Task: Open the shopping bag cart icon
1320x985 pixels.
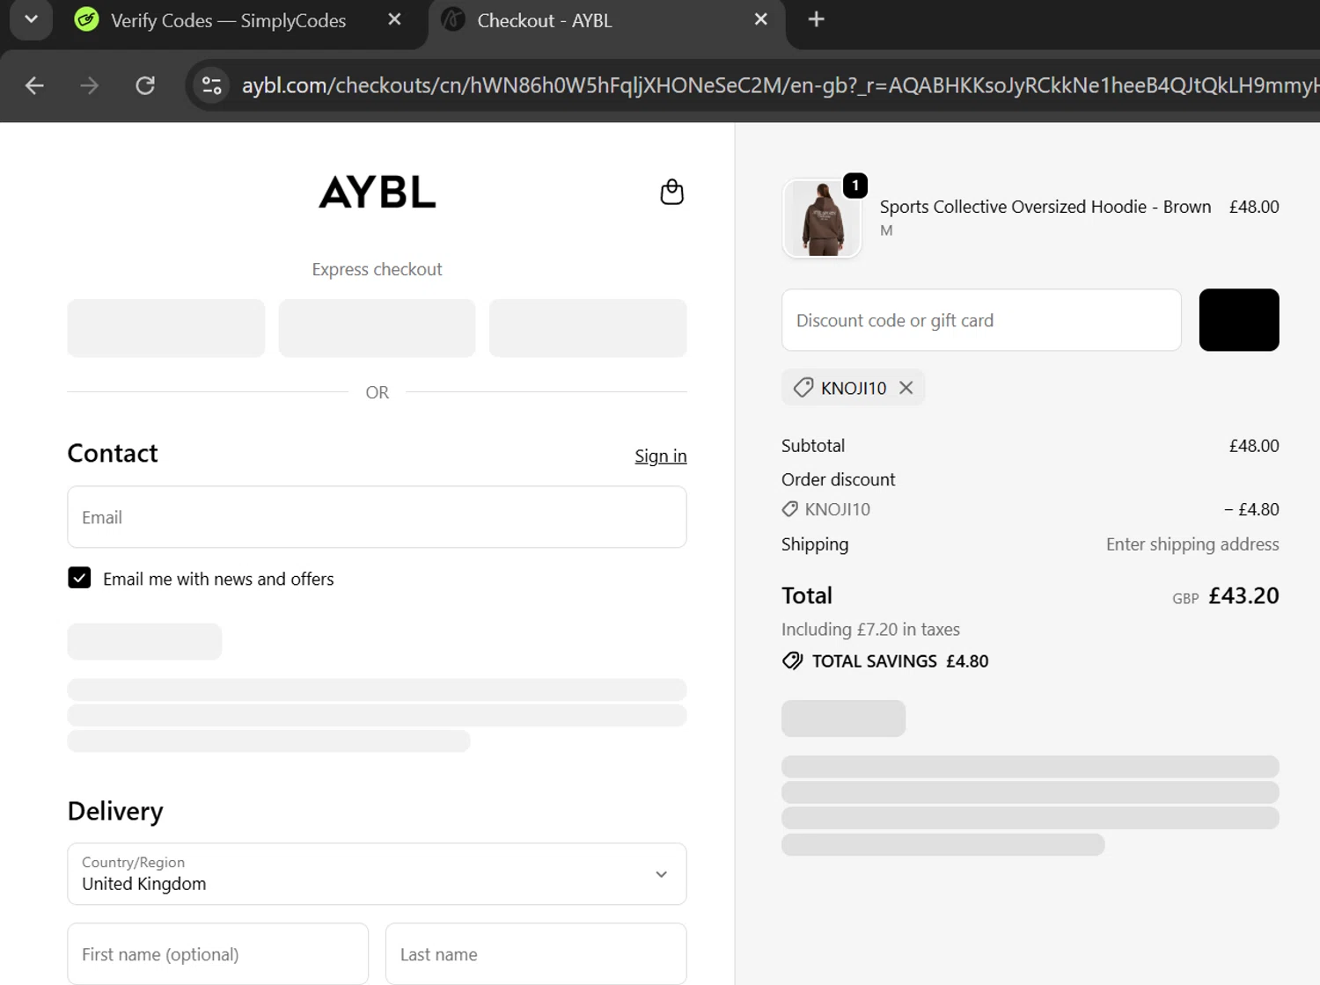Action: (671, 192)
